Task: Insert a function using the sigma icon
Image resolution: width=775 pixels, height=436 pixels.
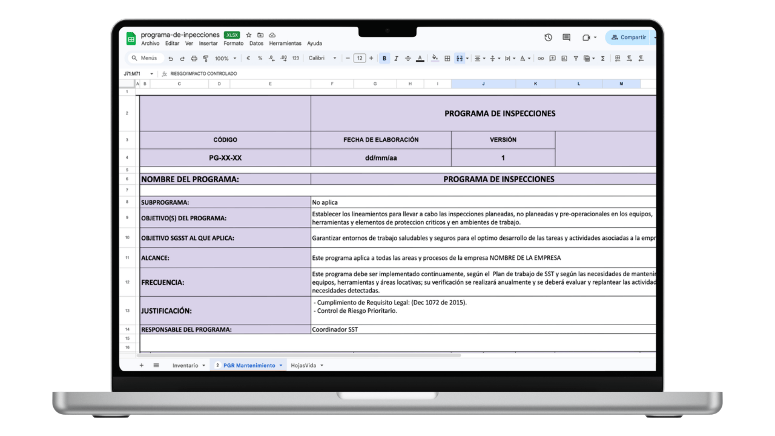Action: (x=602, y=58)
